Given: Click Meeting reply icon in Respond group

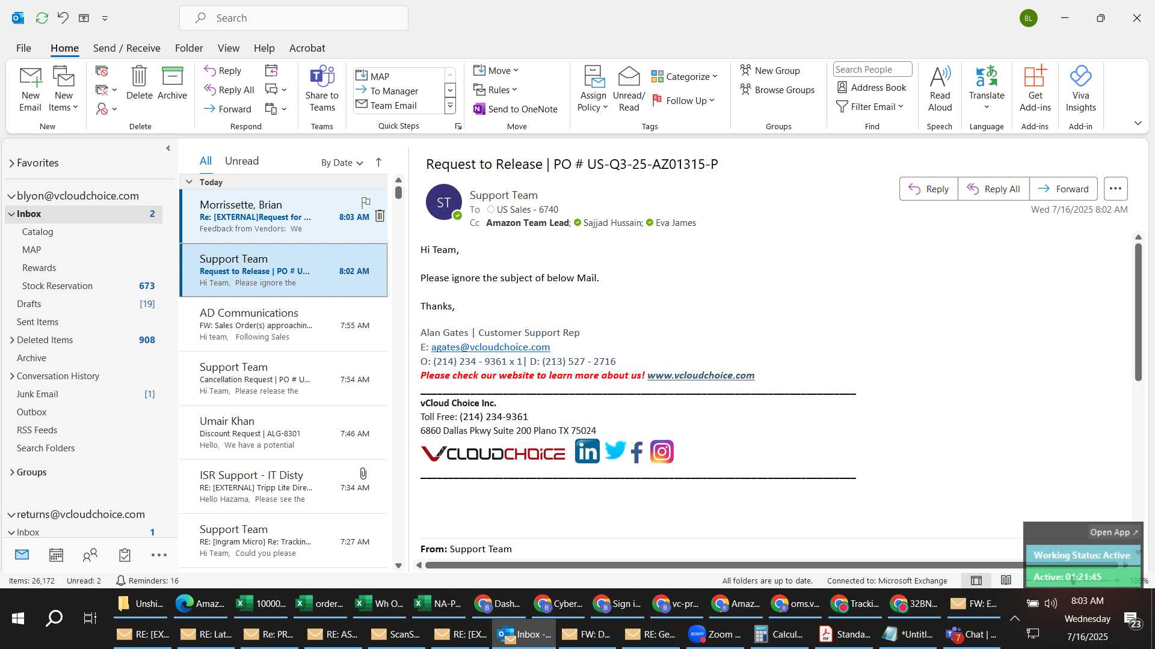Looking at the screenshot, I should (271, 71).
